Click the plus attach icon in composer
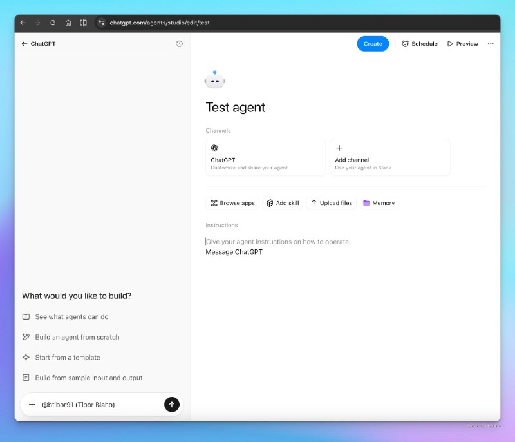This screenshot has height=442, width=515. pos(32,405)
